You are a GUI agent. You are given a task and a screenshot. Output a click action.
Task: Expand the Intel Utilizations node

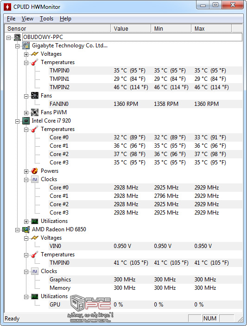(26, 222)
